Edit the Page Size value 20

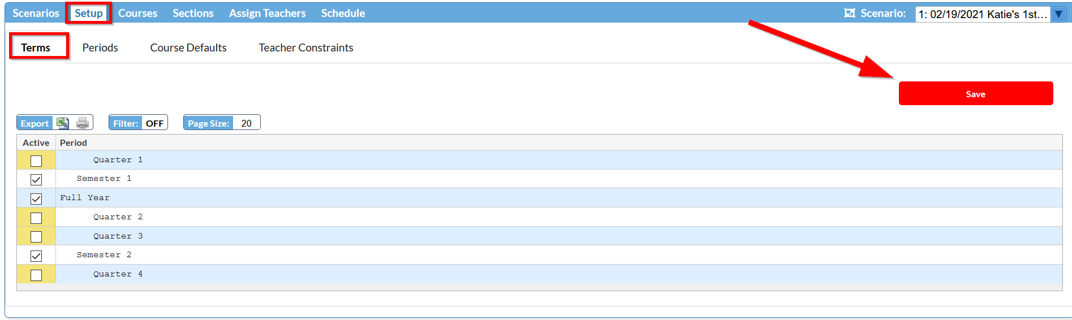click(246, 123)
